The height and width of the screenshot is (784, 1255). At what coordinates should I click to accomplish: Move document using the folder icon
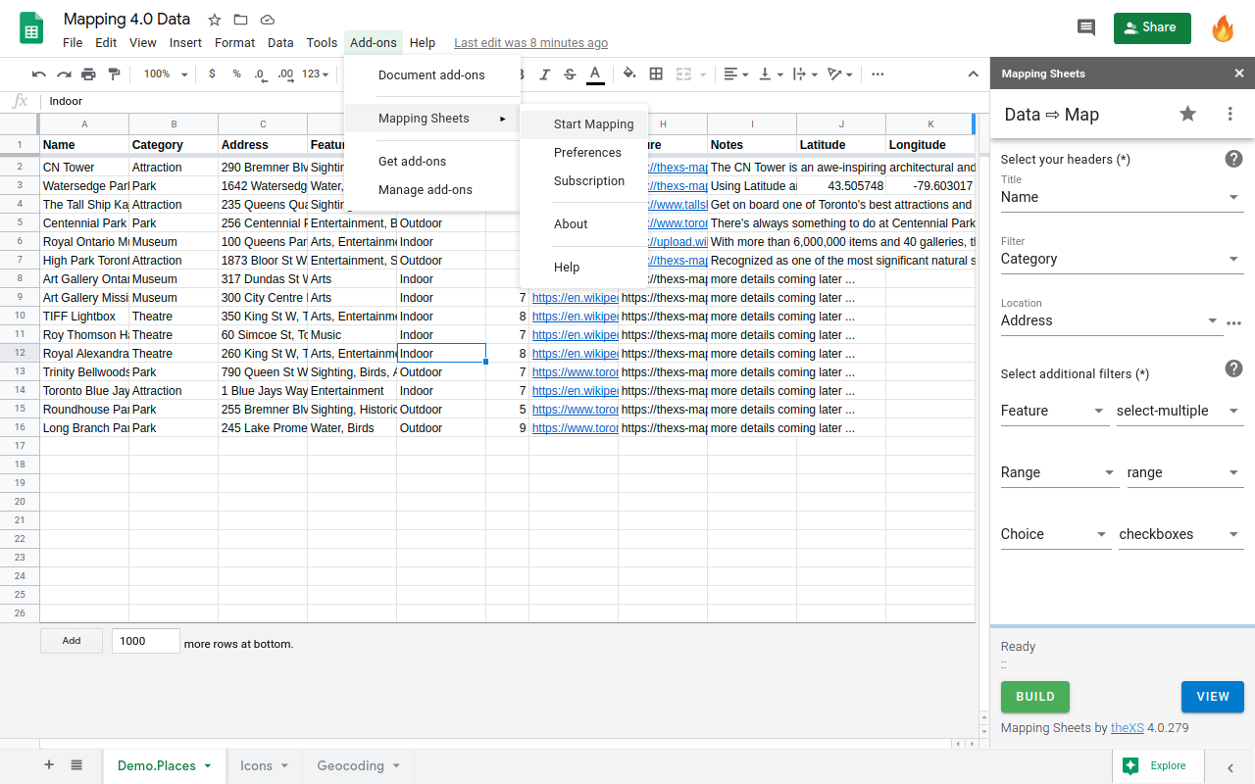pyautogui.click(x=240, y=20)
